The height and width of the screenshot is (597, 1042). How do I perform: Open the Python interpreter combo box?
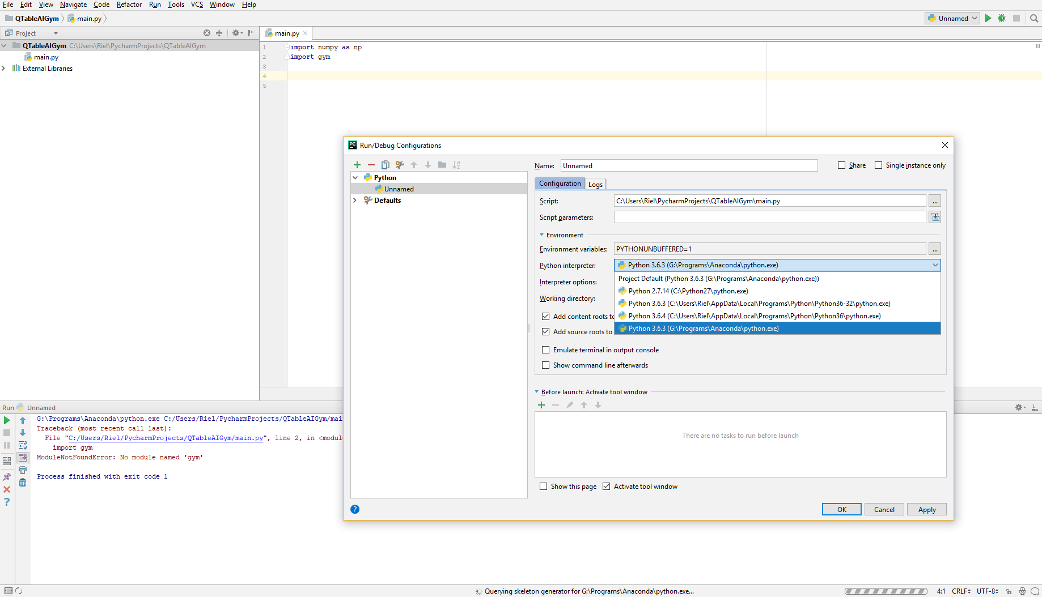(x=777, y=265)
